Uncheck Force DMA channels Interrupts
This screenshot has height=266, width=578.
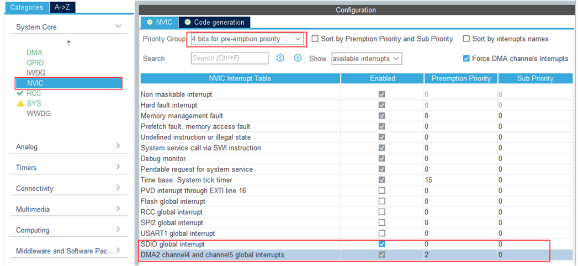(x=466, y=58)
